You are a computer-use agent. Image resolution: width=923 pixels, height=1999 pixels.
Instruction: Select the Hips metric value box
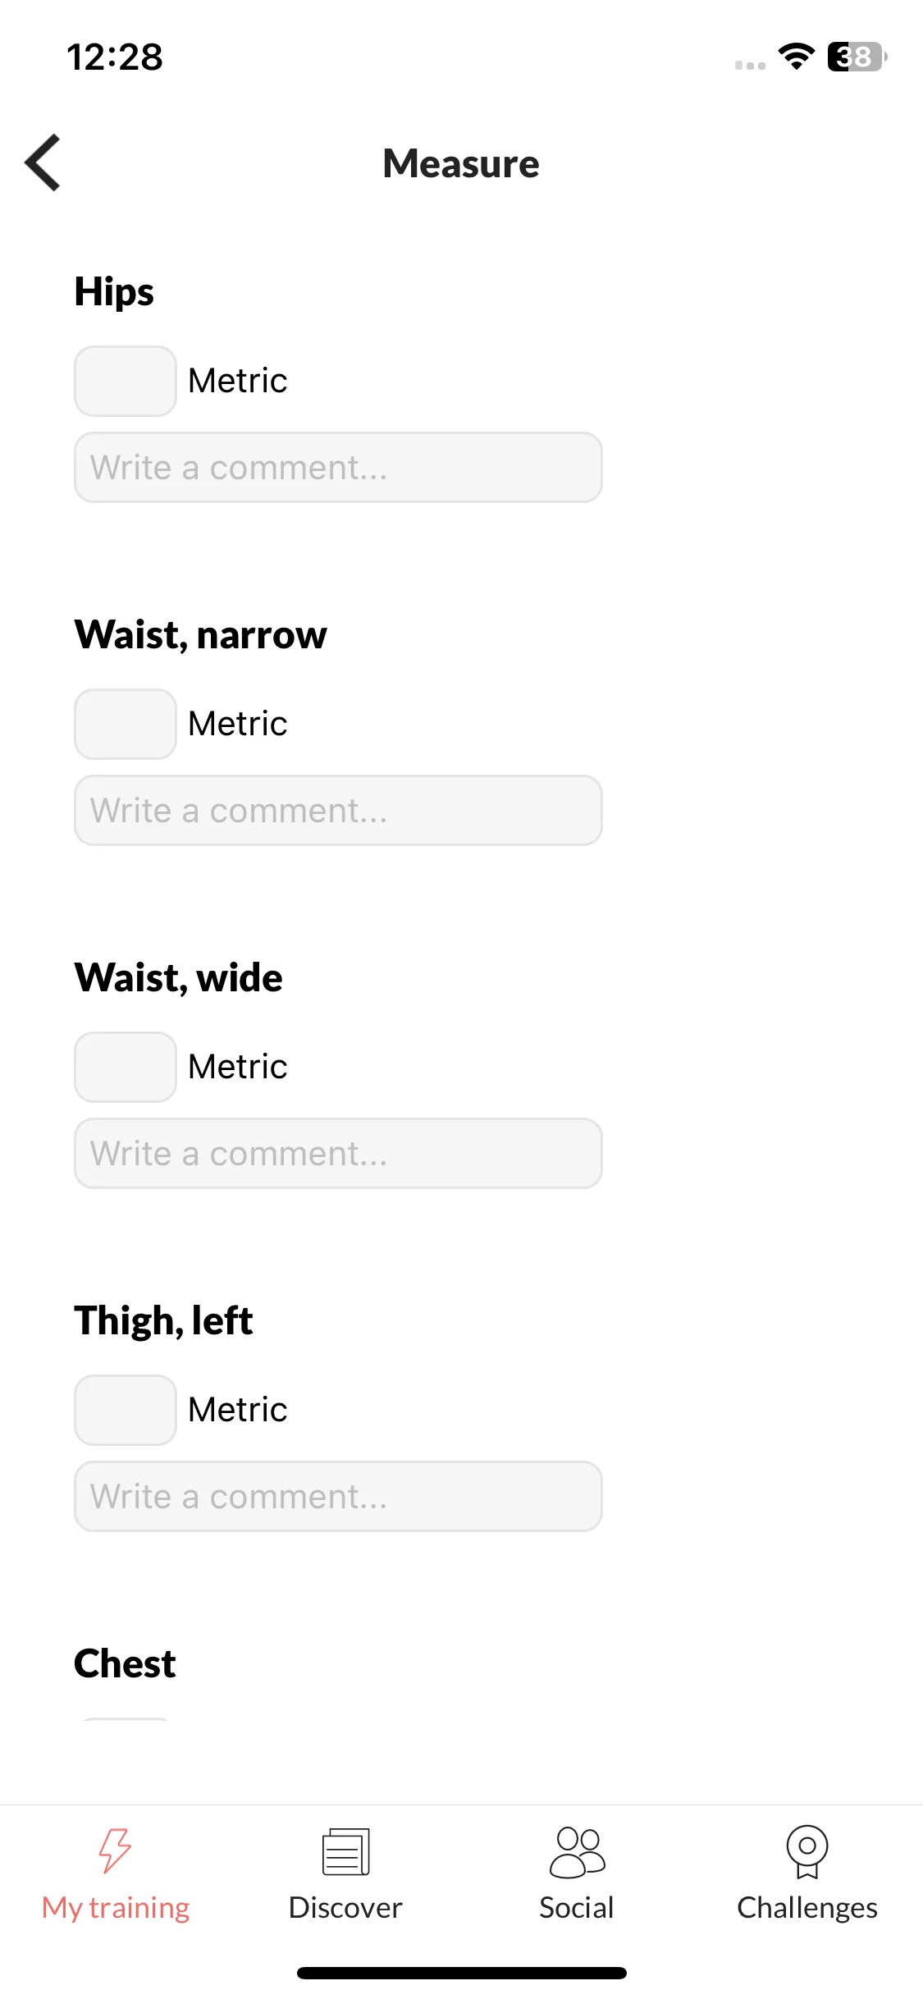click(x=126, y=381)
